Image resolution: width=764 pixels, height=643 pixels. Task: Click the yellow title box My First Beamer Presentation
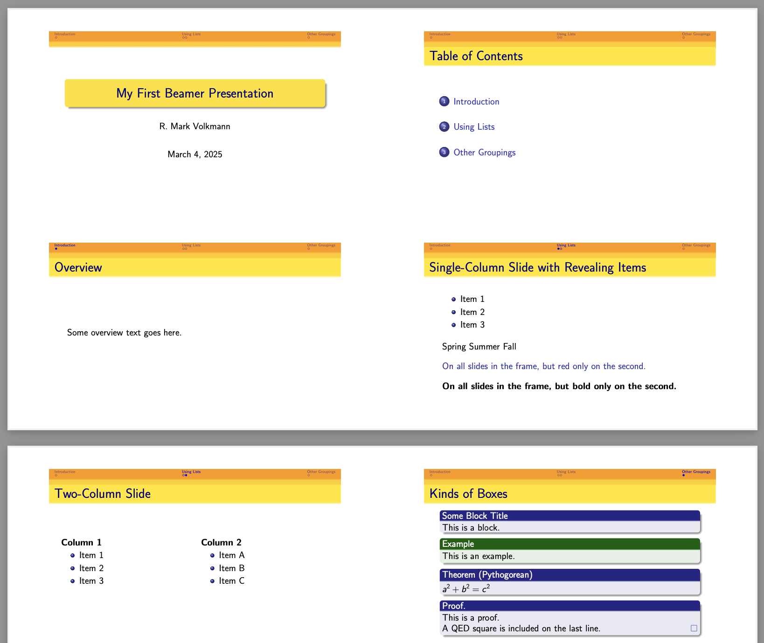coord(194,93)
